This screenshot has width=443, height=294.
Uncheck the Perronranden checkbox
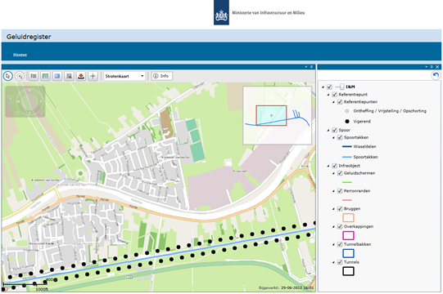click(x=340, y=191)
